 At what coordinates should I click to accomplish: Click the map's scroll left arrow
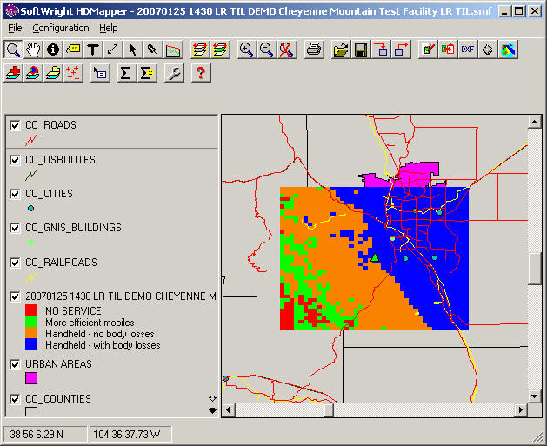click(x=229, y=409)
